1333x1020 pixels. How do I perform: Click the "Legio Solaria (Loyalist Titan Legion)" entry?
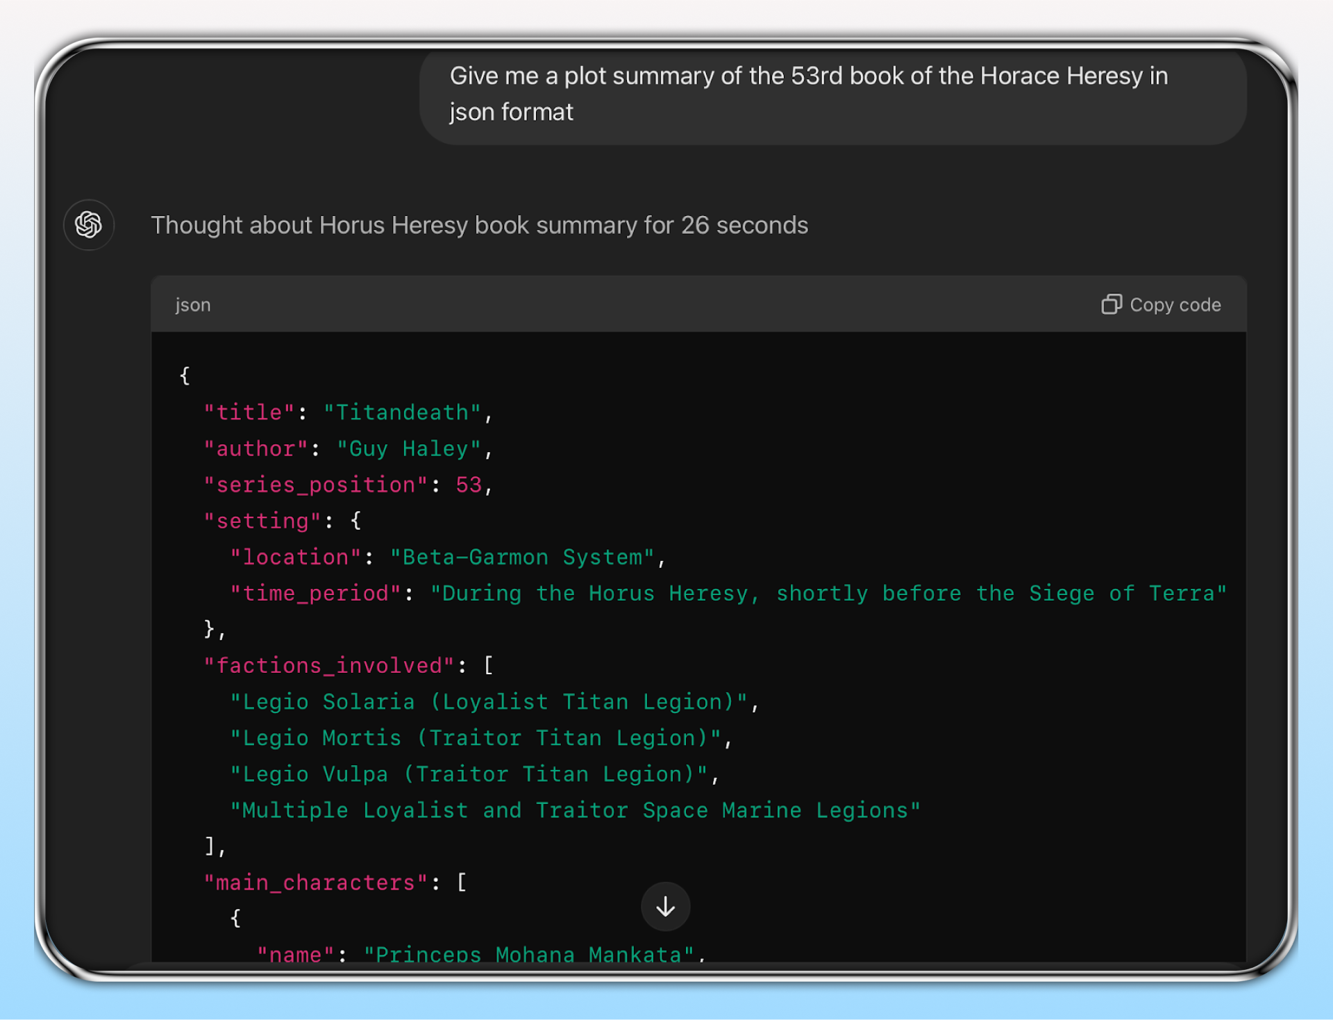[489, 701]
